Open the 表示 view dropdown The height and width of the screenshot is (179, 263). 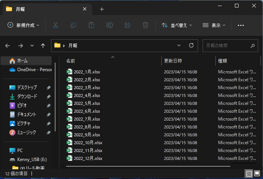[x=214, y=25]
